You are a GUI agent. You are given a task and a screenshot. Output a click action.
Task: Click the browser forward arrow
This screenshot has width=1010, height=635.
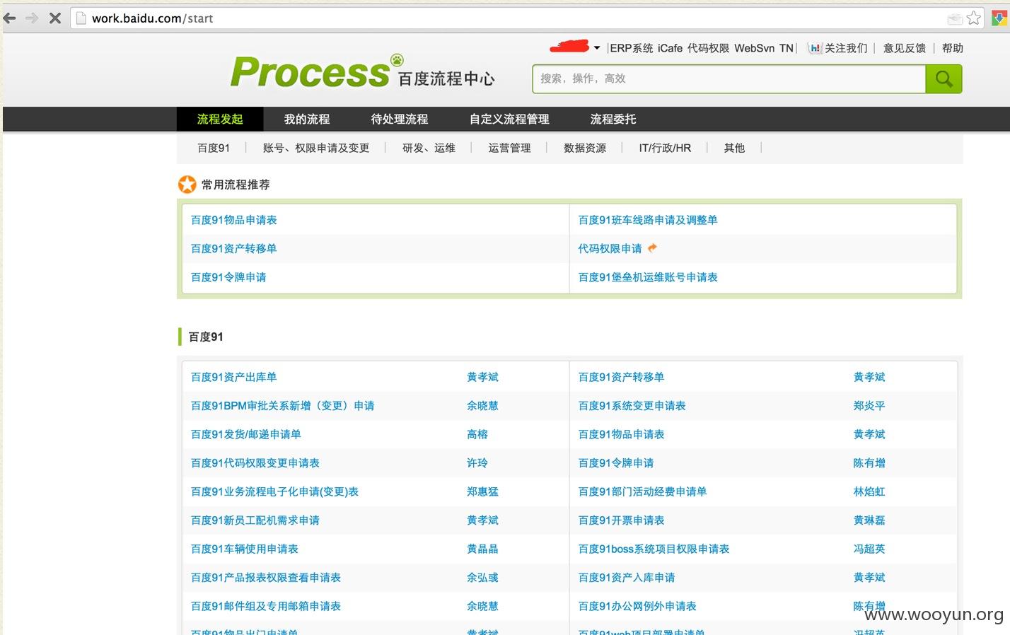point(32,18)
